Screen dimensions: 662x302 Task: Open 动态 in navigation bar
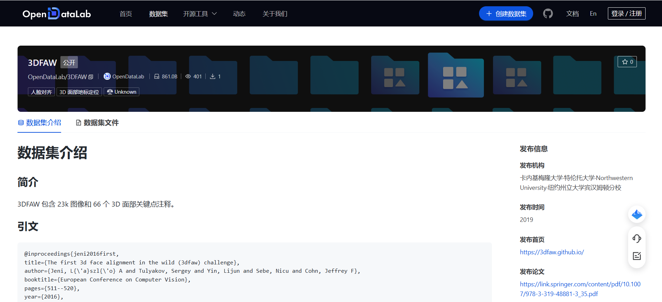(x=239, y=14)
